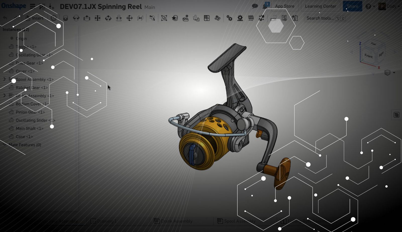
Task: Expand the Crank Assembly tree item
Action: [4, 96]
